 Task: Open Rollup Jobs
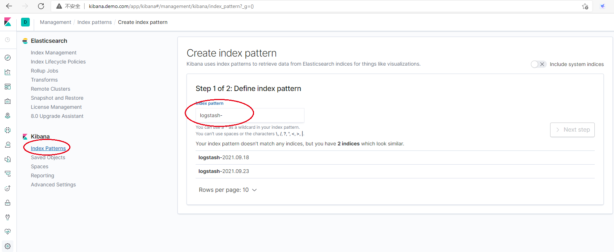(45, 71)
